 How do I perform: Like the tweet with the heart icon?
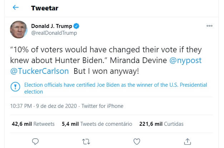coord(136,141)
